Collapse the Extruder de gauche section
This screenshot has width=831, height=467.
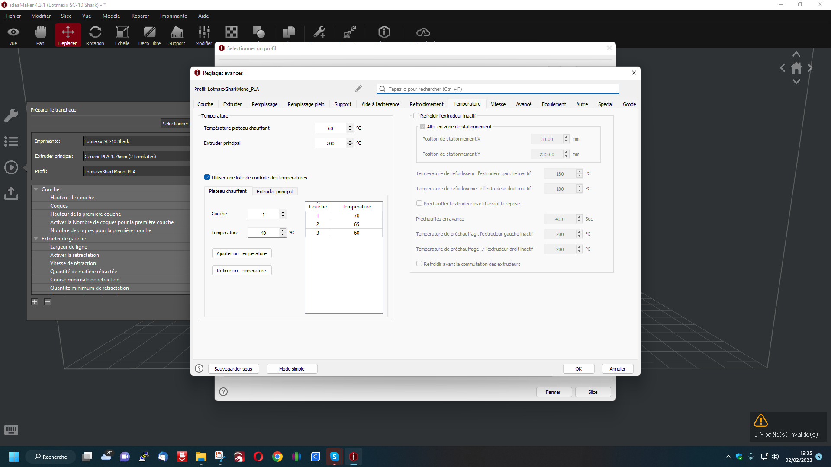[36, 238]
